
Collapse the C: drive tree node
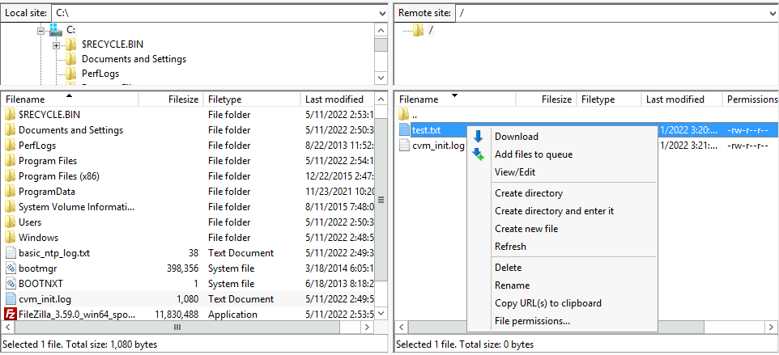coord(40,30)
